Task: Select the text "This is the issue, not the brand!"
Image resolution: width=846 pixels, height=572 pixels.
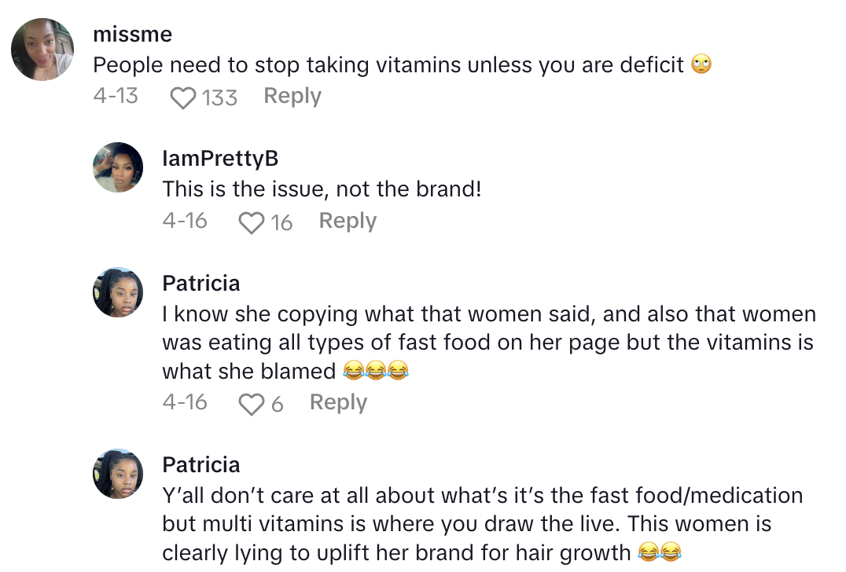Action: click(x=322, y=189)
